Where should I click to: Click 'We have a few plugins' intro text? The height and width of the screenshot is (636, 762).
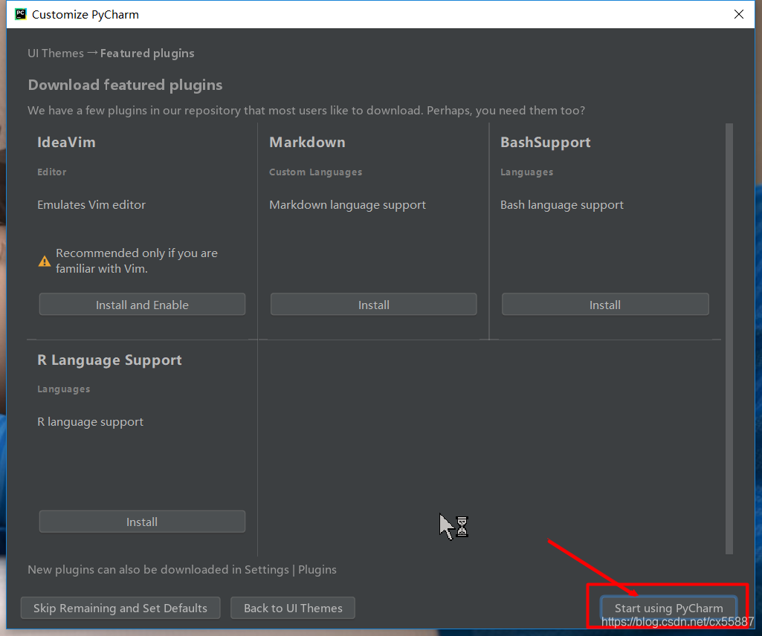point(306,111)
